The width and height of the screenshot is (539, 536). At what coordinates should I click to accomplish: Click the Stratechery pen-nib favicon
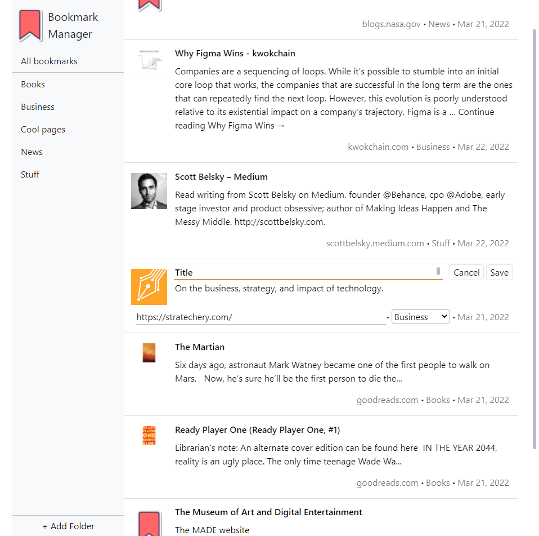click(149, 287)
